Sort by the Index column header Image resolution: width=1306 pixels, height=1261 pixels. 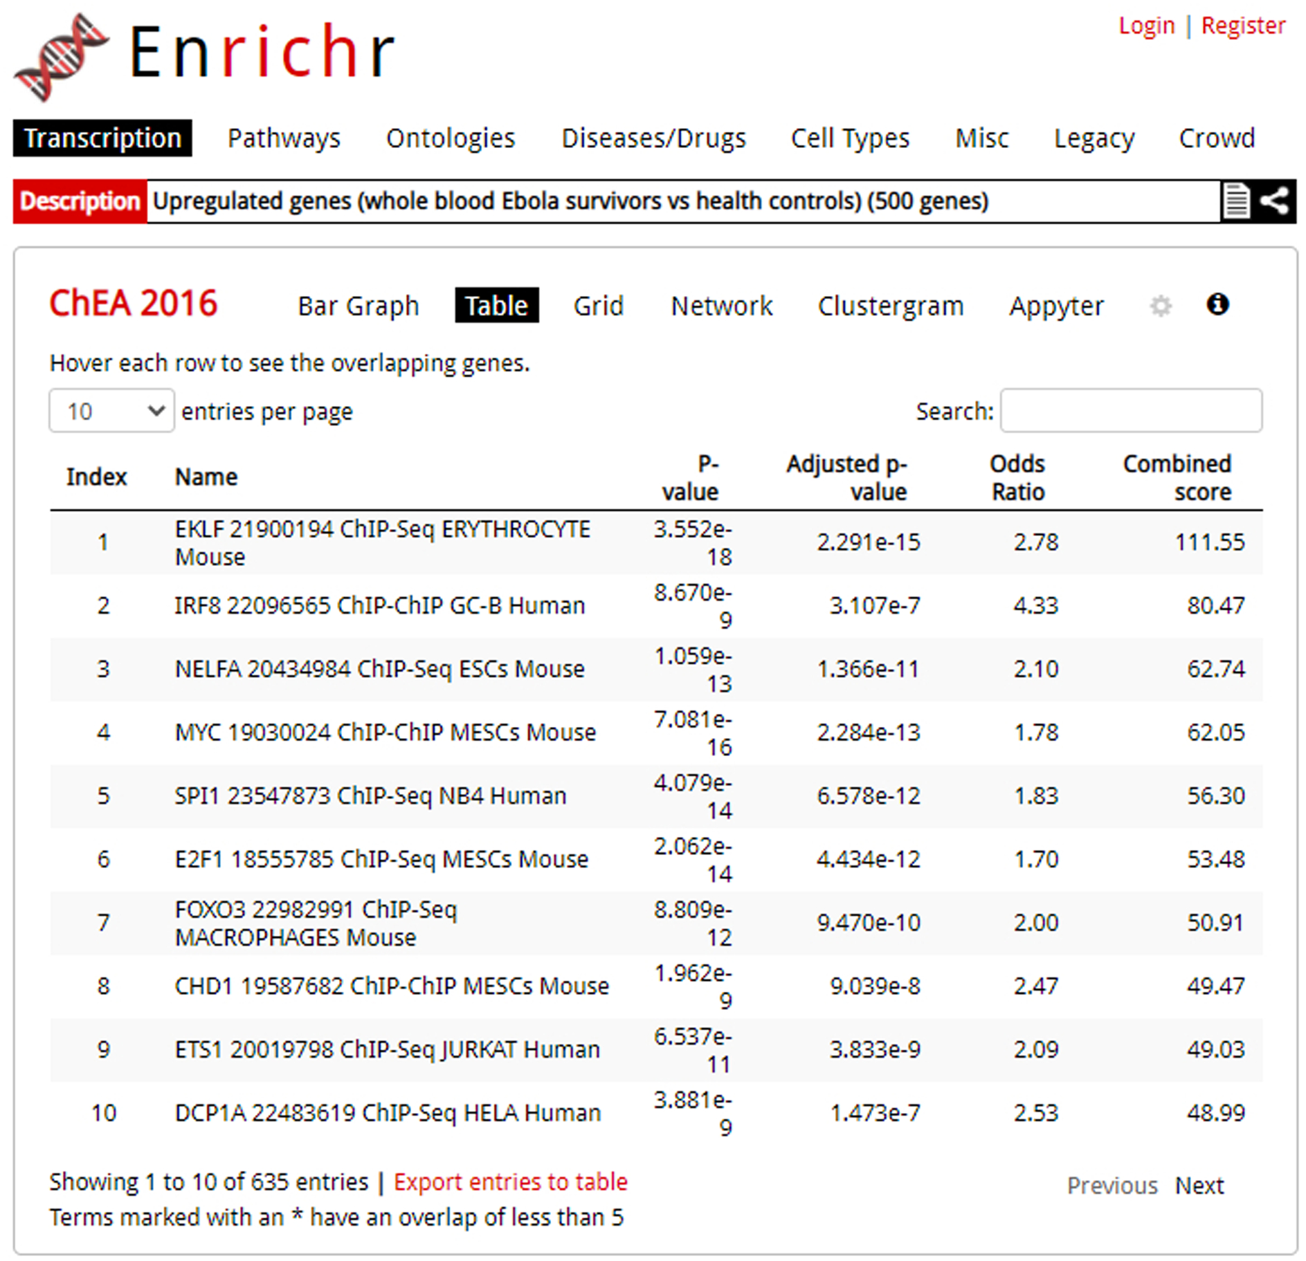(x=96, y=477)
